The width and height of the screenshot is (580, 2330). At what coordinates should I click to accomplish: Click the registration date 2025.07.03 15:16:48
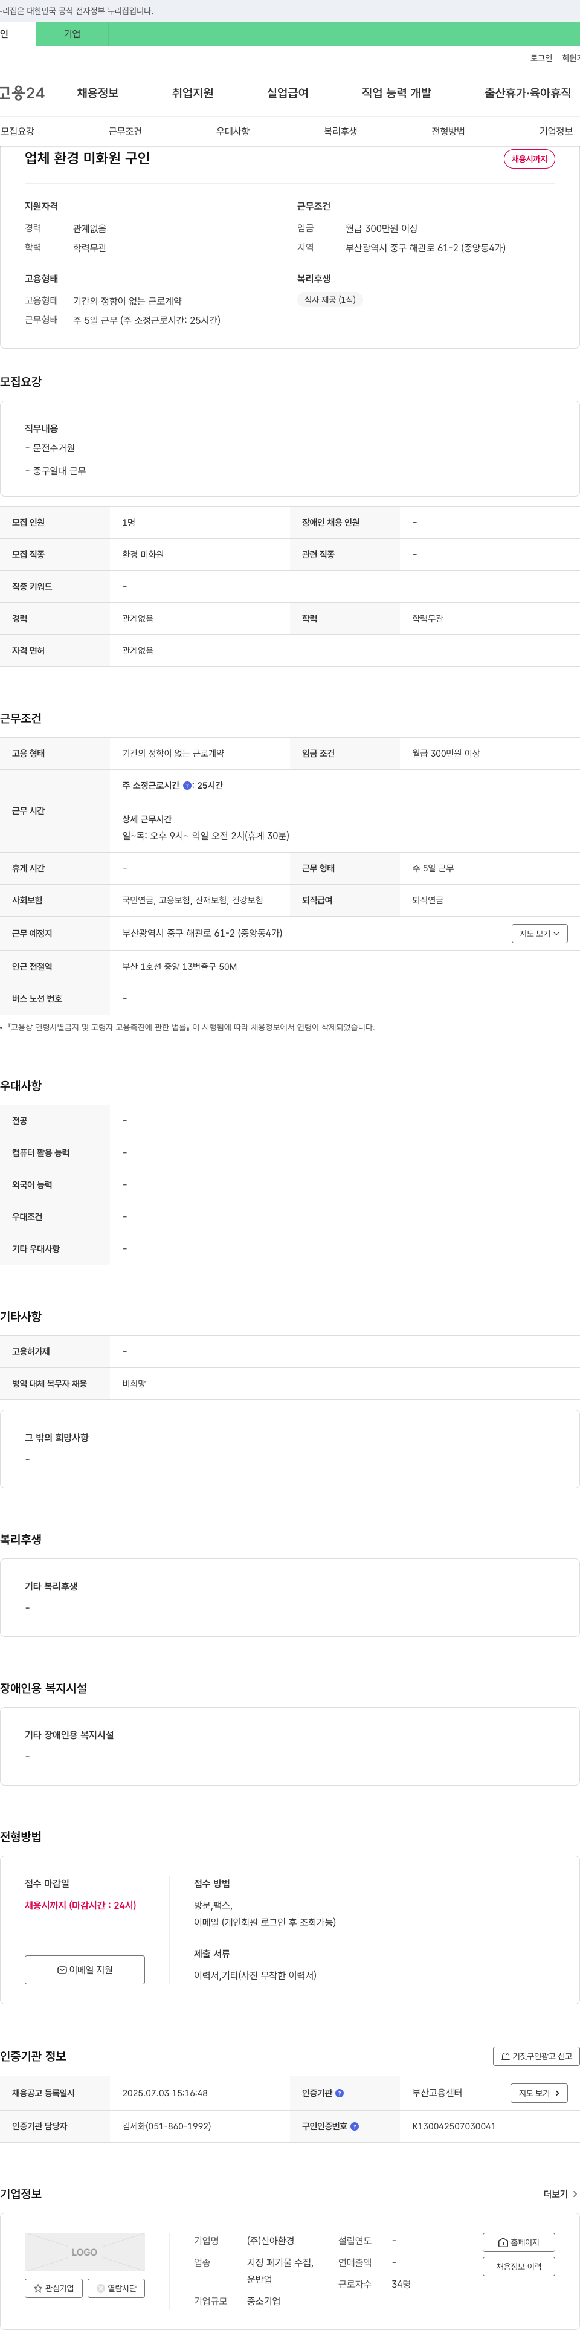[165, 2093]
